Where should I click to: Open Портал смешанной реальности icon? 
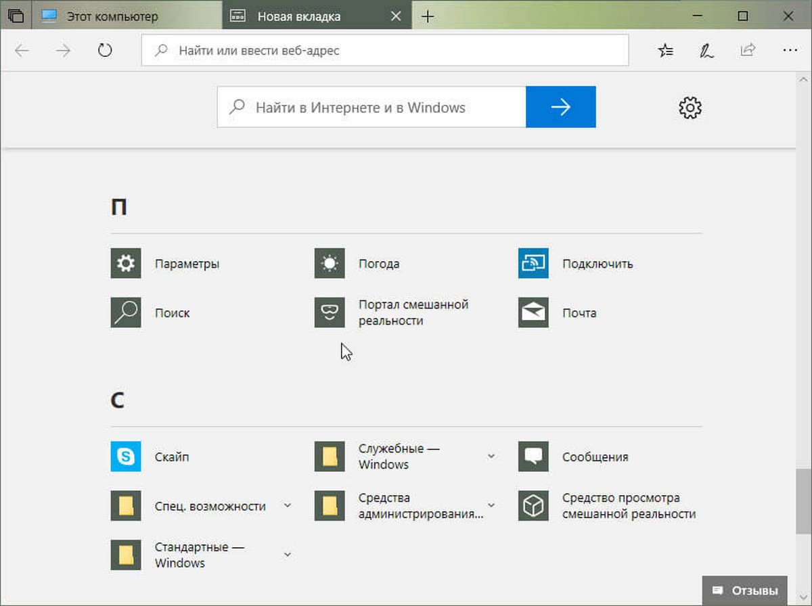click(330, 312)
